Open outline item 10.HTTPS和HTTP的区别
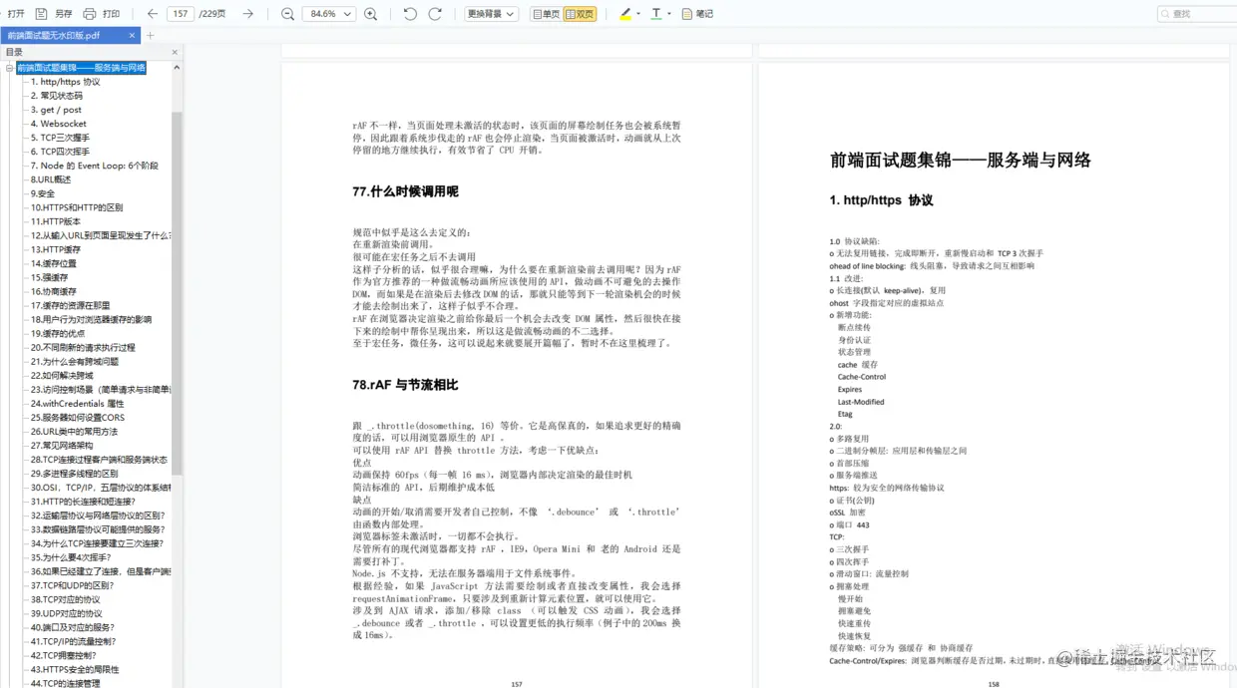 (x=76, y=207)
